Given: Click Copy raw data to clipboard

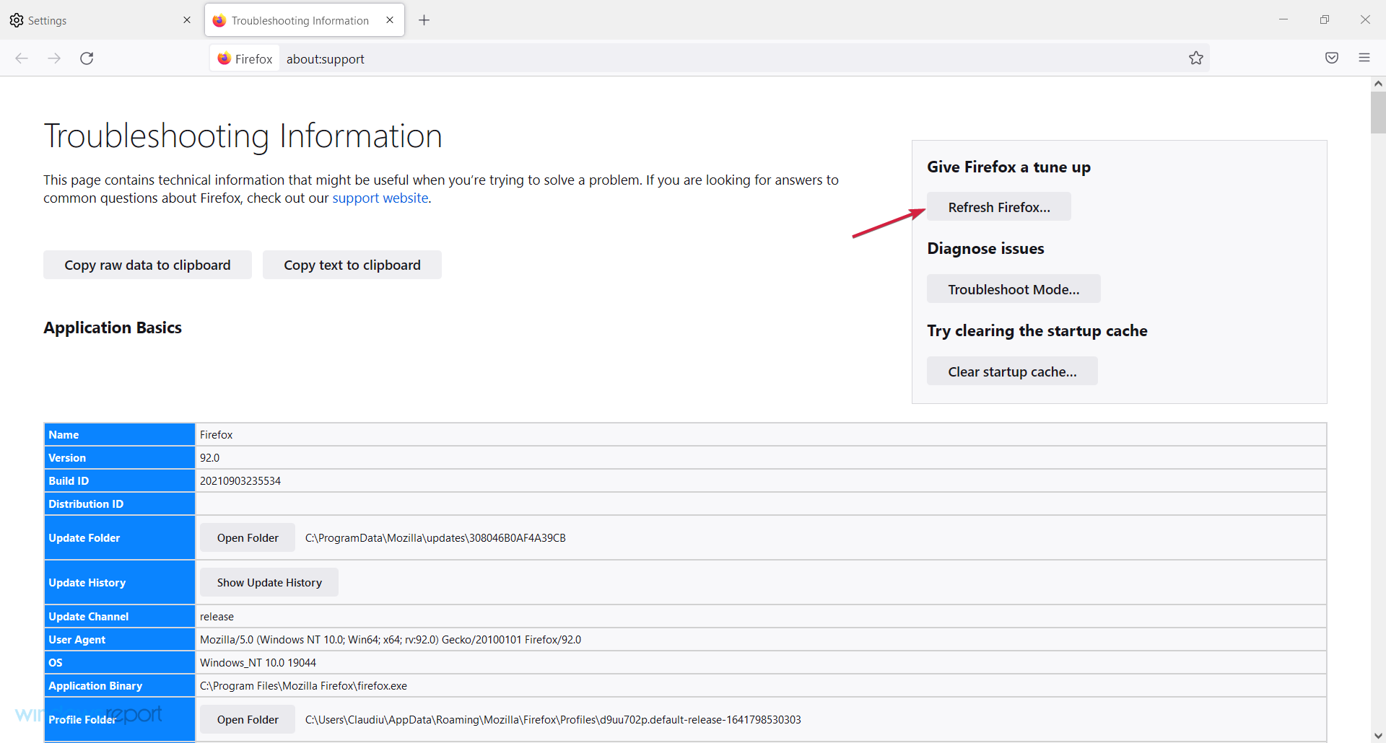Looking at the screenshot, I should [147, 265].
